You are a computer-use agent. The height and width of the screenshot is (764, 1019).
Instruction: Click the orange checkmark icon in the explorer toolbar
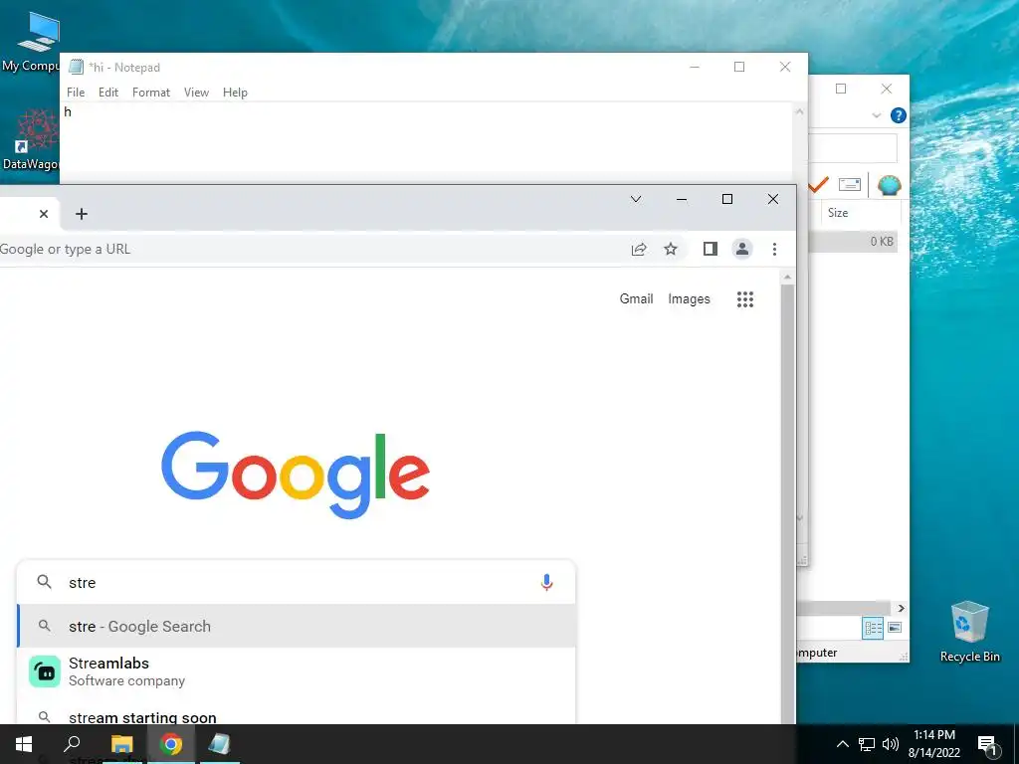pos(818,184)
